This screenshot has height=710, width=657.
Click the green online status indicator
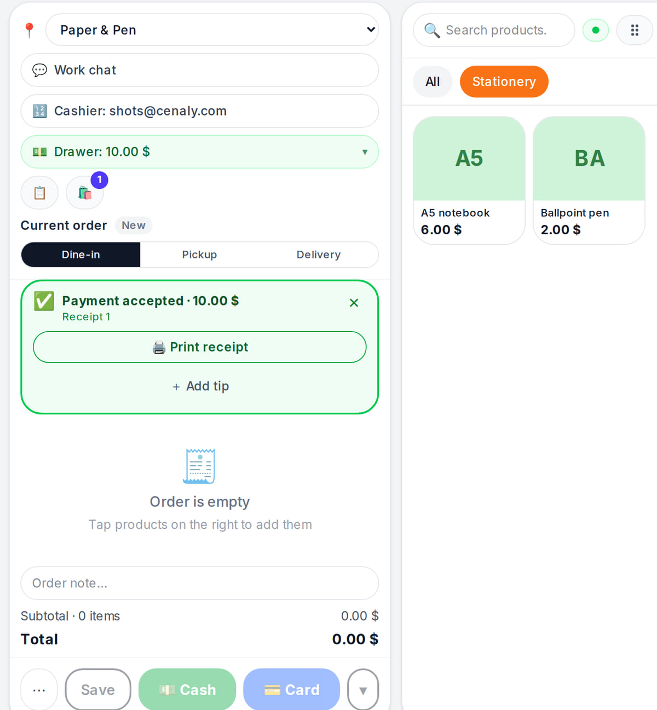point(596,30)
